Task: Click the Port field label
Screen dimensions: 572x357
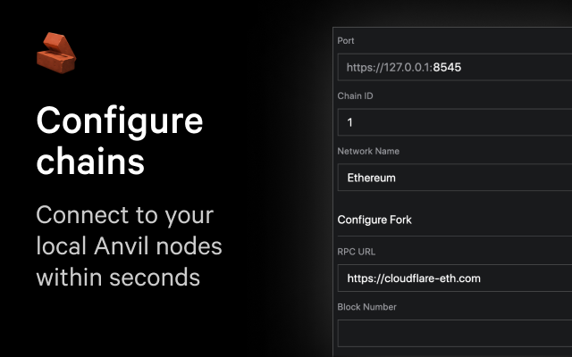Action: [346, 41]
